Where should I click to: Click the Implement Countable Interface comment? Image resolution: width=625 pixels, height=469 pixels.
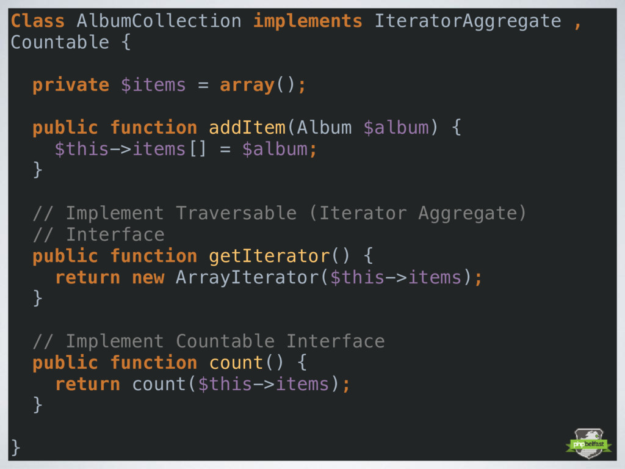click(209, 341)
